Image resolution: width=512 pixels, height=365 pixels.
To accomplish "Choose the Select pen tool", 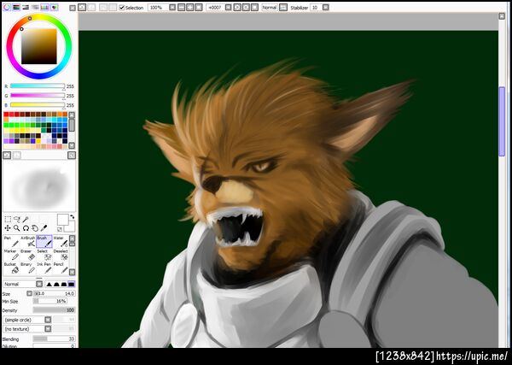I will click(44, 255).
